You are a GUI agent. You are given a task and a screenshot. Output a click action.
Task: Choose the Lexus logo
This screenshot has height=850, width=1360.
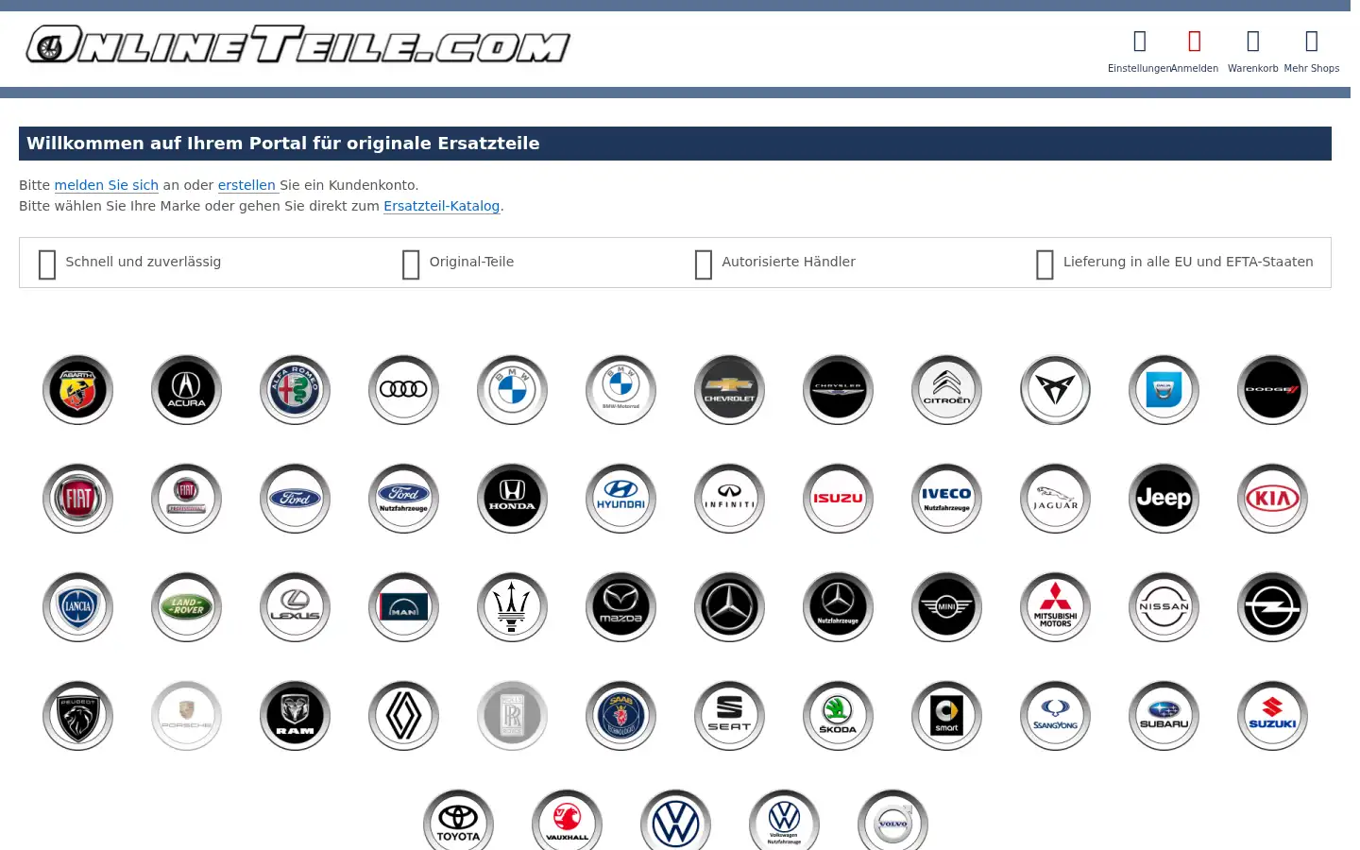click(295, 607)
